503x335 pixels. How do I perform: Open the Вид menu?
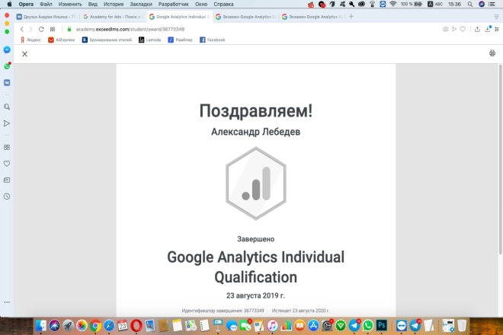93,4
